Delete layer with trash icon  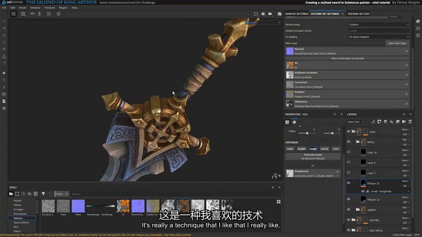pyautogui.click(x=410, y=122)
